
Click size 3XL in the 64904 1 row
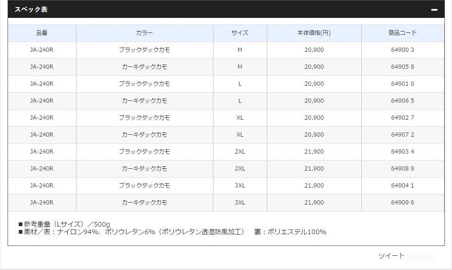point(240,186)
